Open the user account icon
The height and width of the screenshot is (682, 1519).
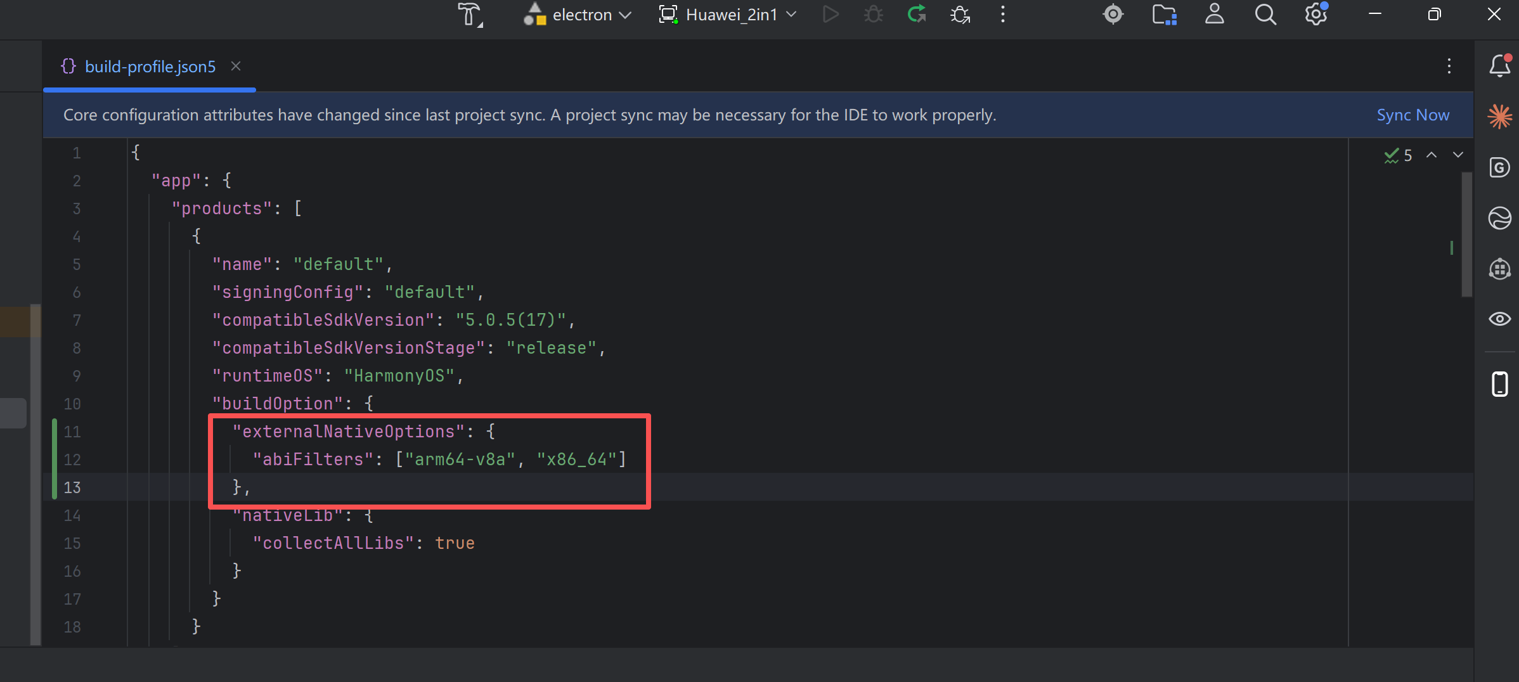(1214, 14)
